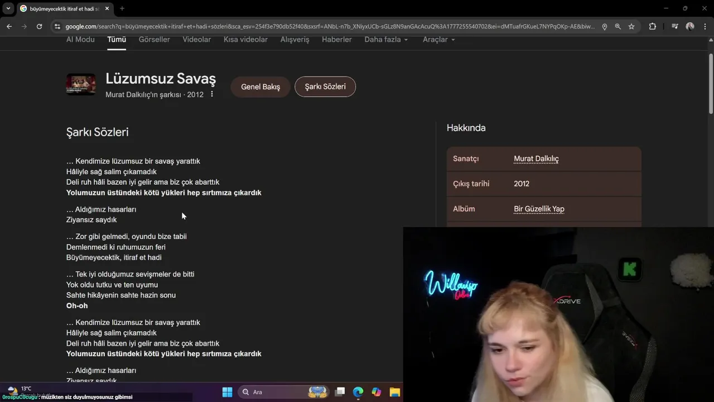Open the Windows Start menu
Image resolution: width=714 pixels, height=402 pixels.
(x=227, y=392)
